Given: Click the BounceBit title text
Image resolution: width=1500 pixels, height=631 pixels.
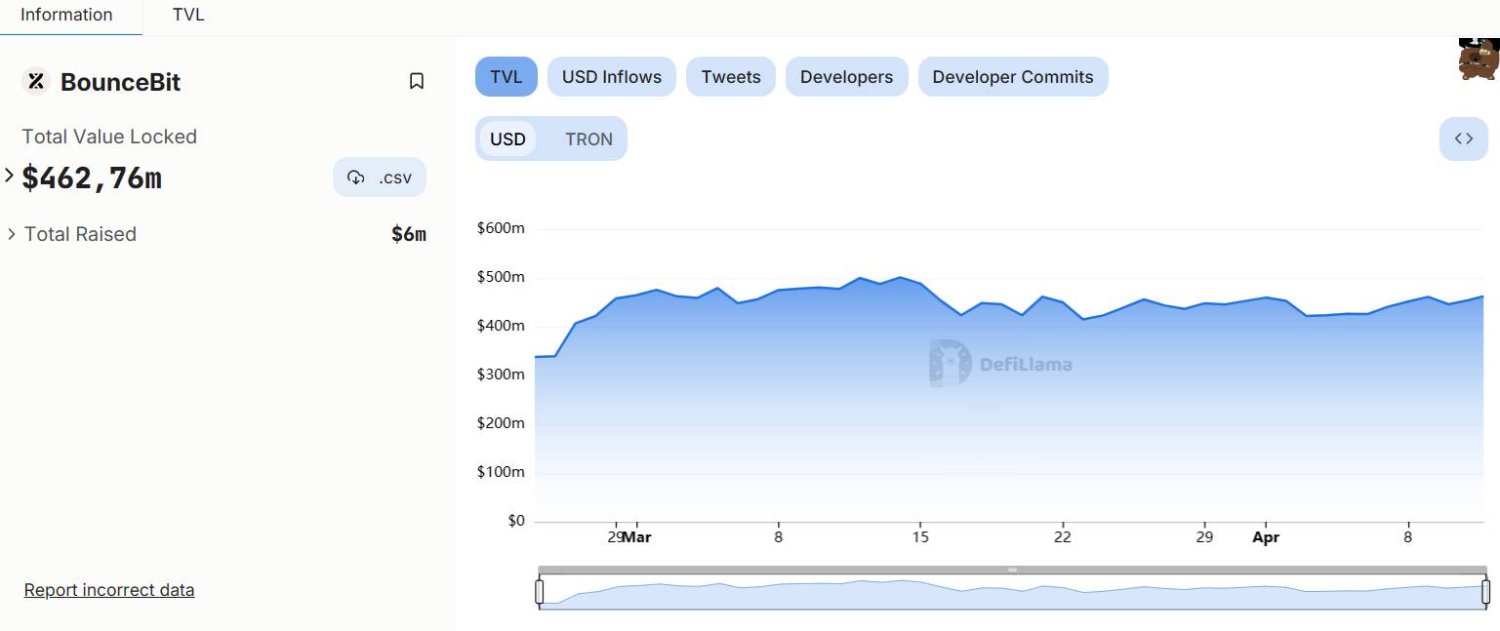Looking at the screenshot, I should (121, 82).
